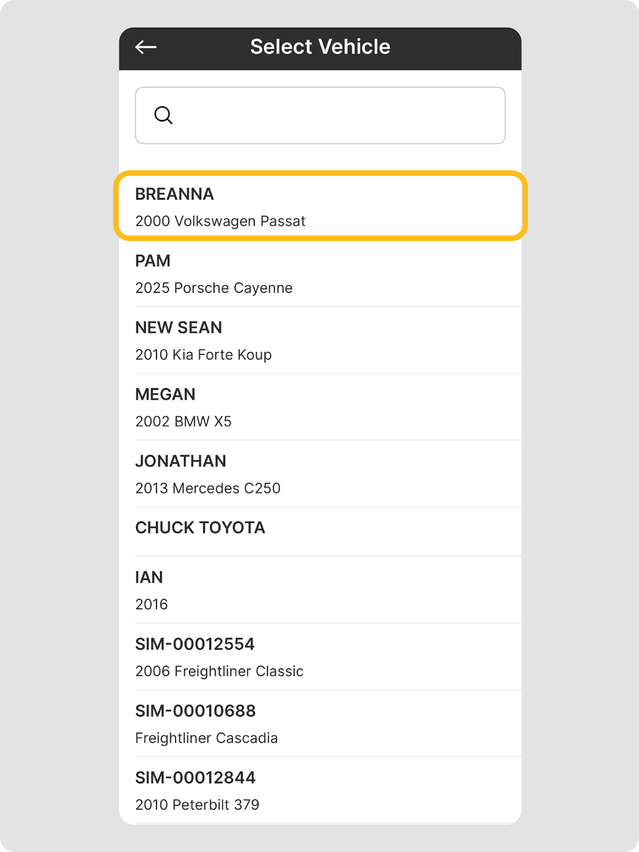Select vehicle SIM-00010688
Screen dimensions: 639x852
[195, 711]
